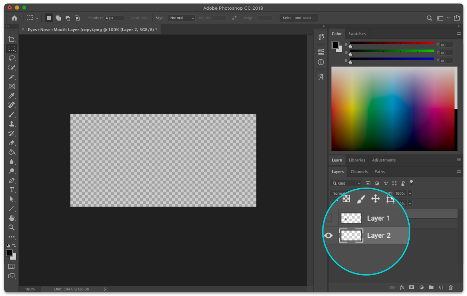Open the Info panel icon
Screen dimensions: 467x296
tap(321, 62)
